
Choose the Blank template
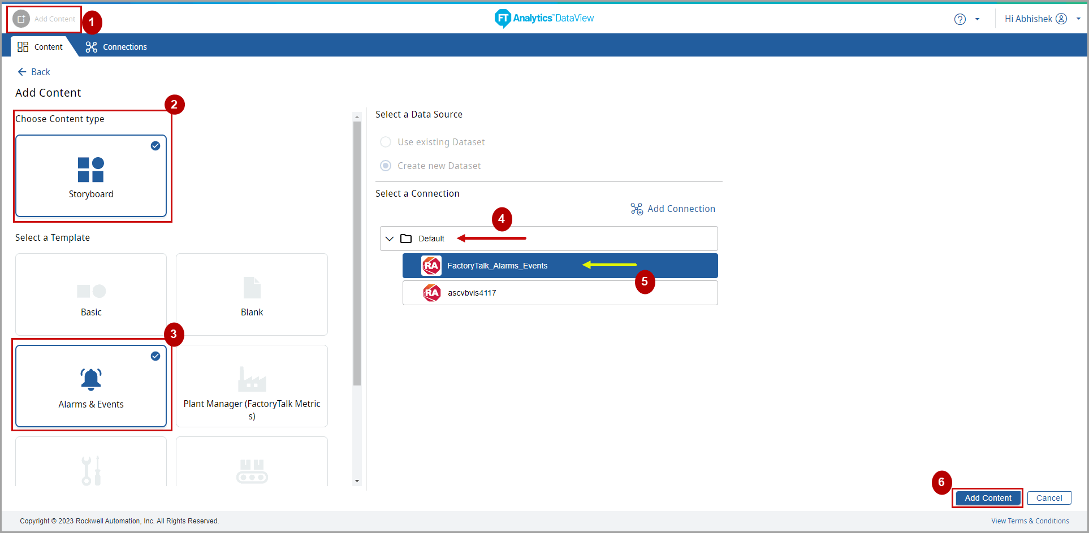coord(252,294)
